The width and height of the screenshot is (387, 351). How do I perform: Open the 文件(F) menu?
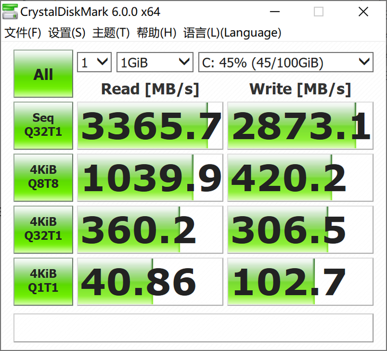pos(23,33)
